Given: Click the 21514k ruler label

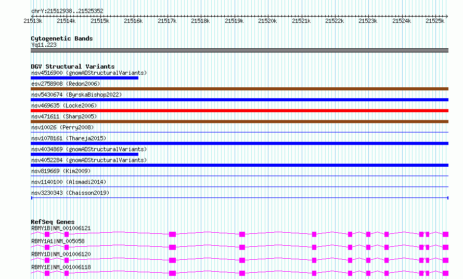Looking at the screenshot, I should 66,21.
